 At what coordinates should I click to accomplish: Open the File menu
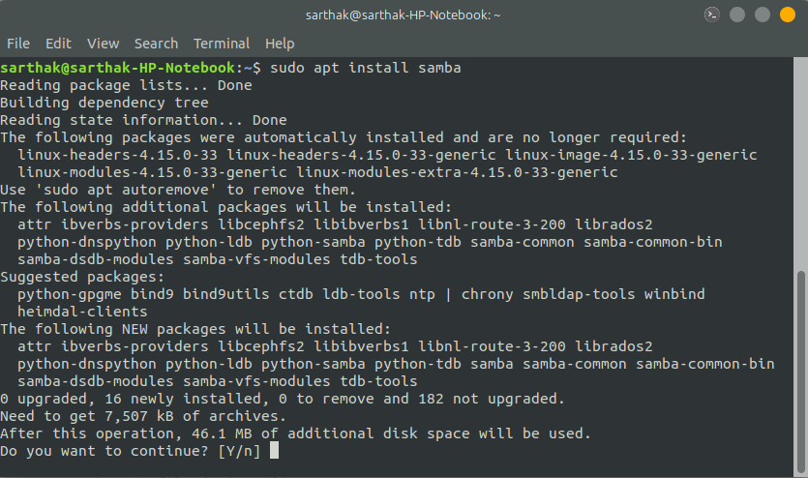tap(18, 44)
